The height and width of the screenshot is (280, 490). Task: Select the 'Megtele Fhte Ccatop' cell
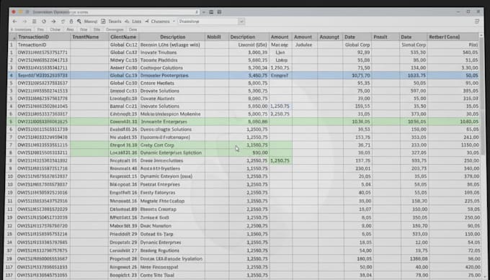(x=172, y=201)
